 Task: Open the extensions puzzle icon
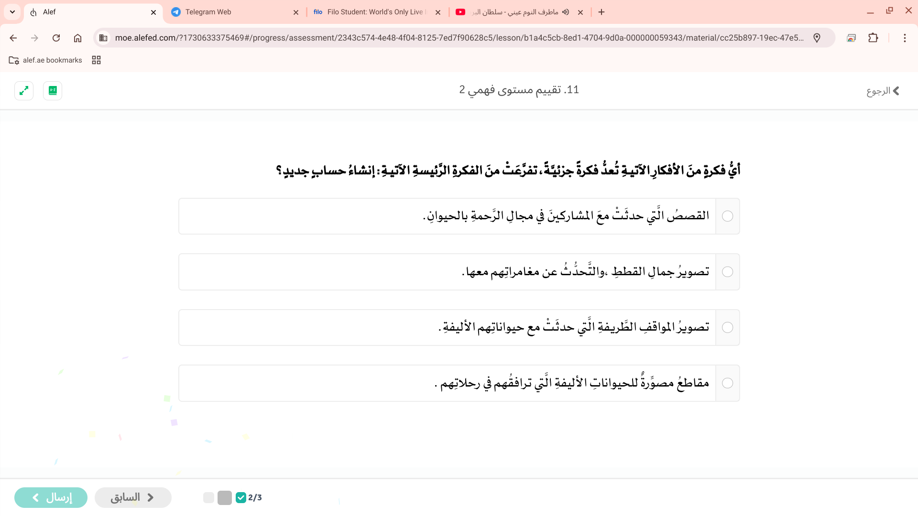(x=873, y=38)
